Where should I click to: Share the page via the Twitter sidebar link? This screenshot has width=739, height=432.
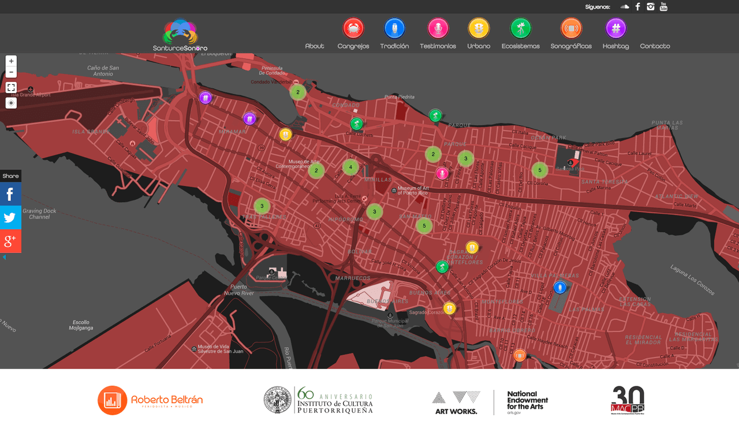[x=10, y=217]
